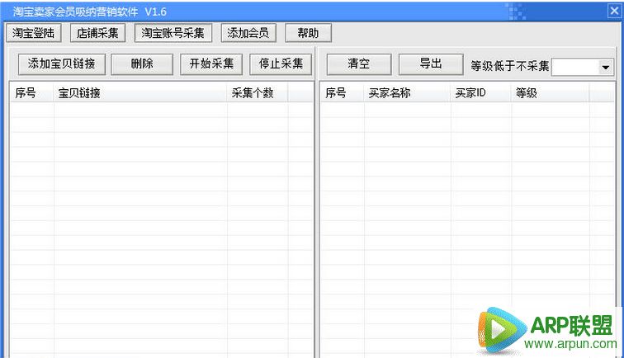Image resolution: width=624 pixels, height=358 pixels.
Task: Click the 删除 button
Action: pyautogui.click(x=142, y=64)
